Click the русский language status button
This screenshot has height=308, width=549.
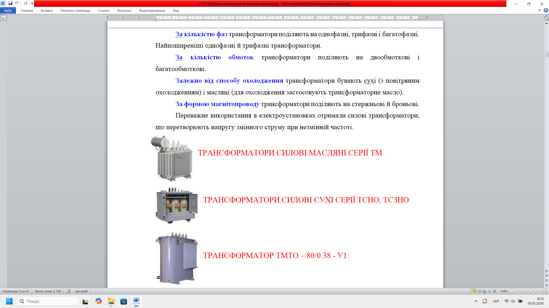pyautogui.click(x=81, y=291)
